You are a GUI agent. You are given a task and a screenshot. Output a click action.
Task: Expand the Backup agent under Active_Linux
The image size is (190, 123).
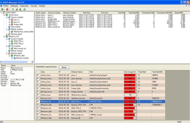[7, 34]
